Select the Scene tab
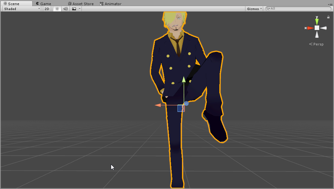This screenshot has height=189, width=334. 12,4
